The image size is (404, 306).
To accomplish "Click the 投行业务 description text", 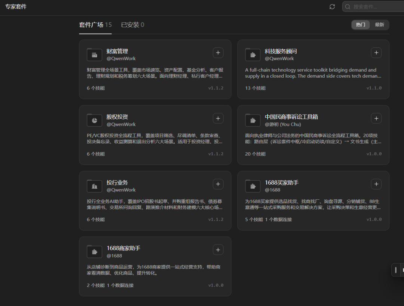I will coord(155,204).
